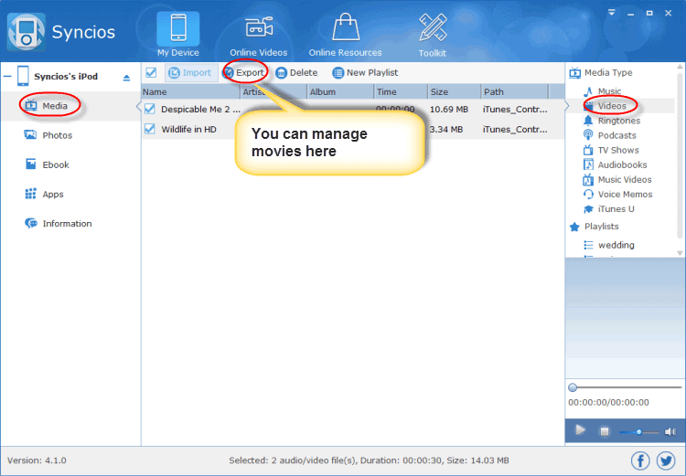Open the Twitter link icon
686x476 pixels.
point(666,460)
